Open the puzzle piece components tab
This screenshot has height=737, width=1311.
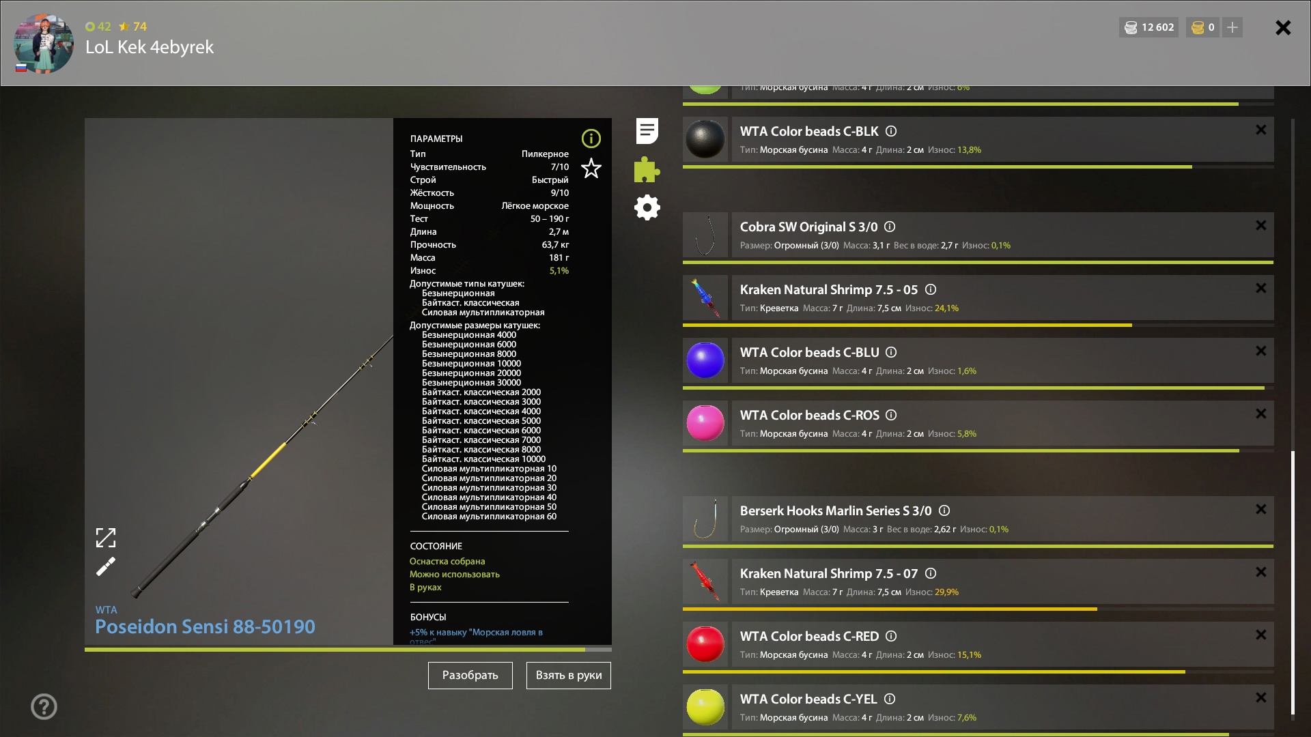click(647, 169)
